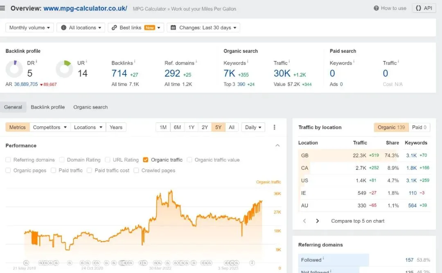Select the 1Y time range tab
This screenshot has height=273, width=442.
point(192,127)
